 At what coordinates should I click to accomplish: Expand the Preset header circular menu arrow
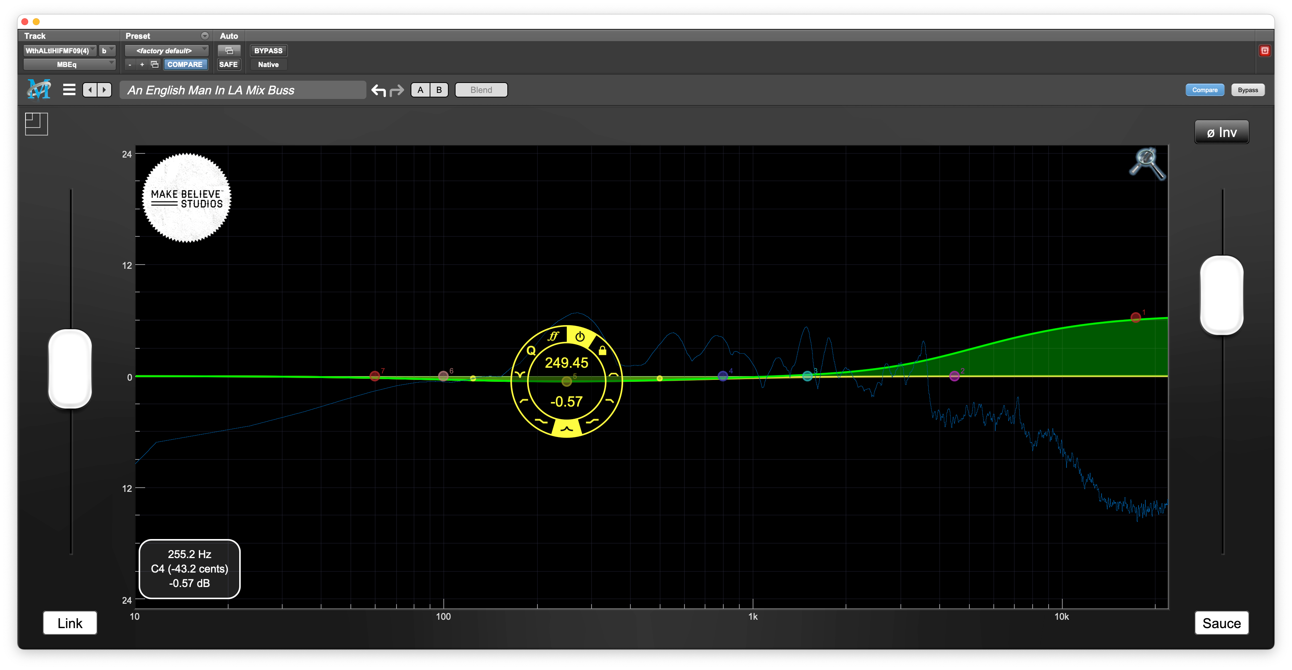pos(205,36)
